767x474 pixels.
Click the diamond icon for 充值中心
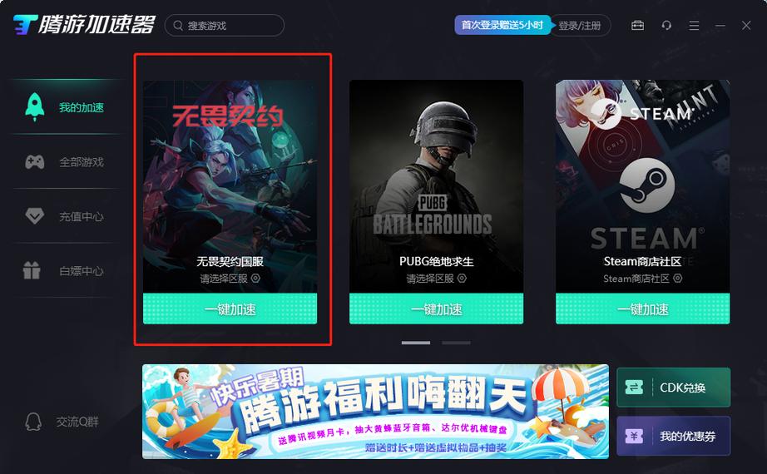35,215
